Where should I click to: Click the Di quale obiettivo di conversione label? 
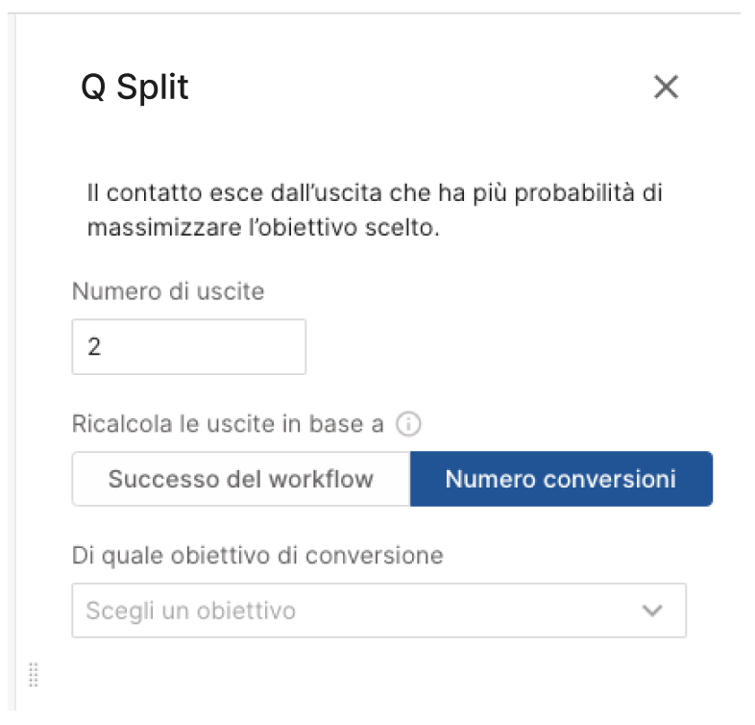coord(257,556)
